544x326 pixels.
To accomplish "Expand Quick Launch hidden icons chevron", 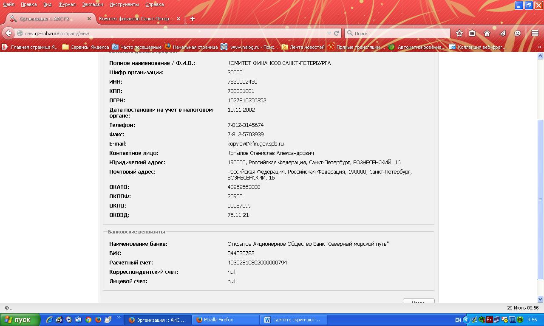I will coord(119,317).
